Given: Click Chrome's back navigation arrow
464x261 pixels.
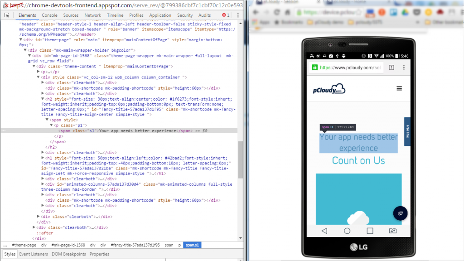Looking at the screenshot, I should (x=256, y=13).
